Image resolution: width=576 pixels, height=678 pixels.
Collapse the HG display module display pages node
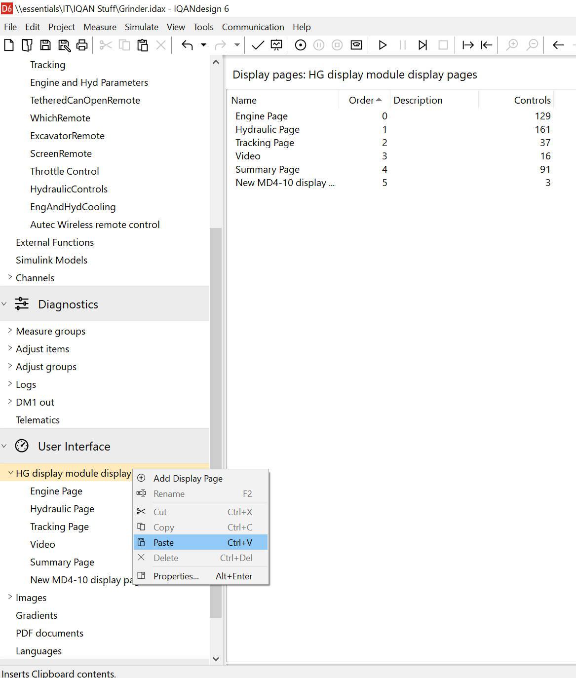(x=10, y=473)
